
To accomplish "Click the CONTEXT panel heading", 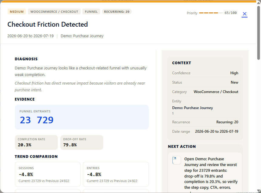I will click(181, 63).
